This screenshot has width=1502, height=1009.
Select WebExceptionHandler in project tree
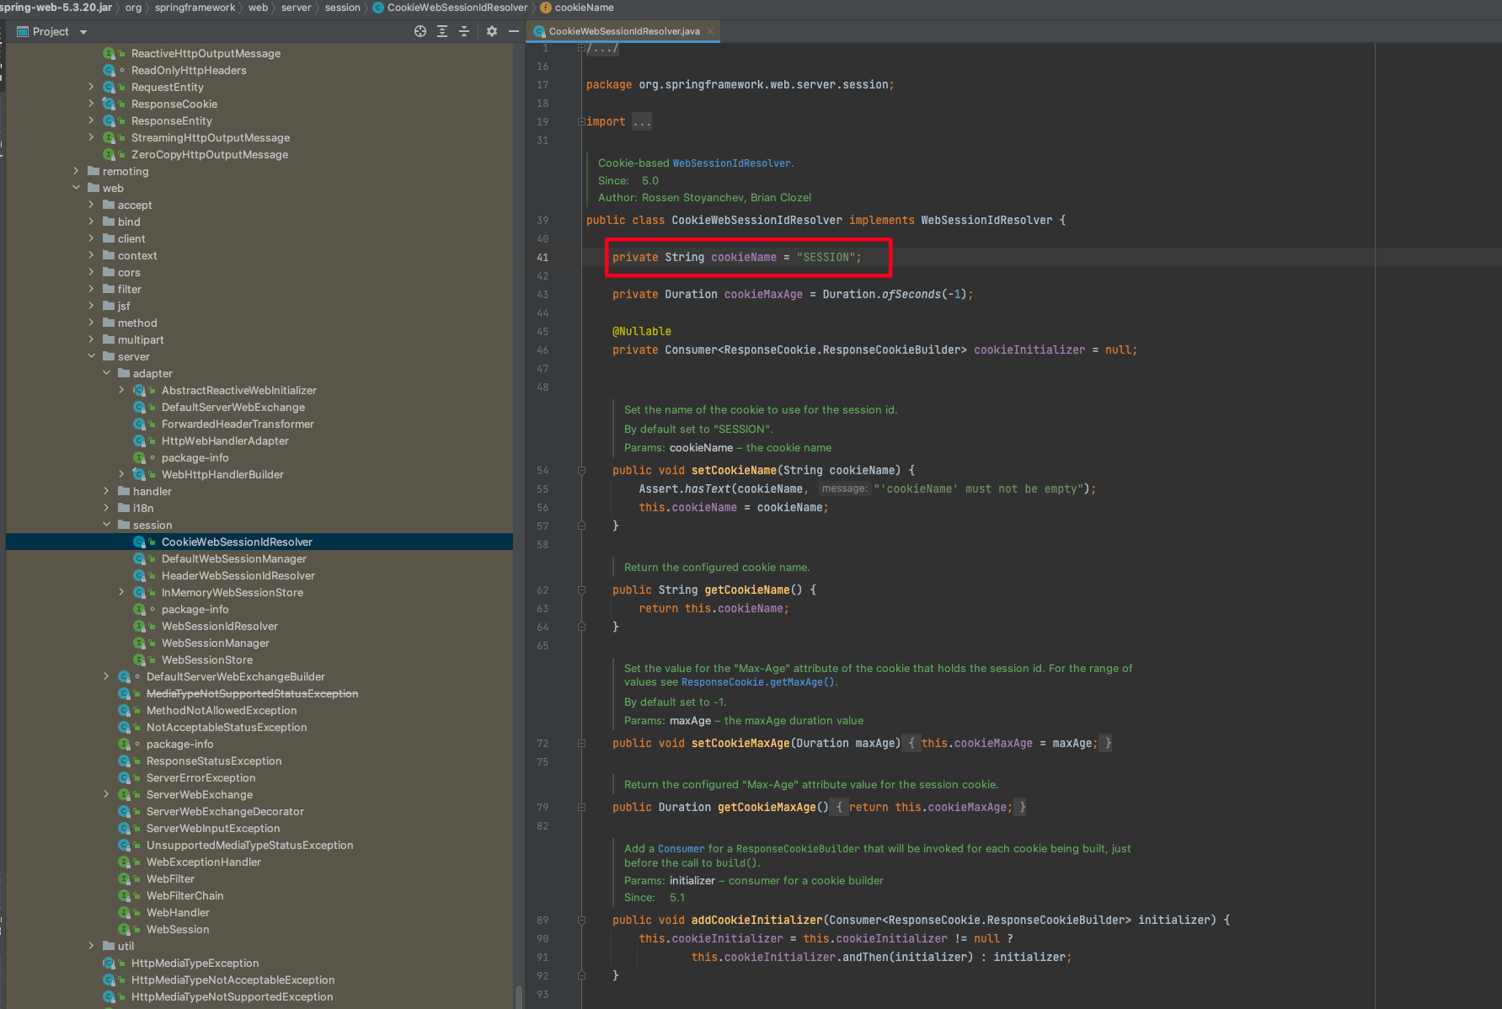203,862
